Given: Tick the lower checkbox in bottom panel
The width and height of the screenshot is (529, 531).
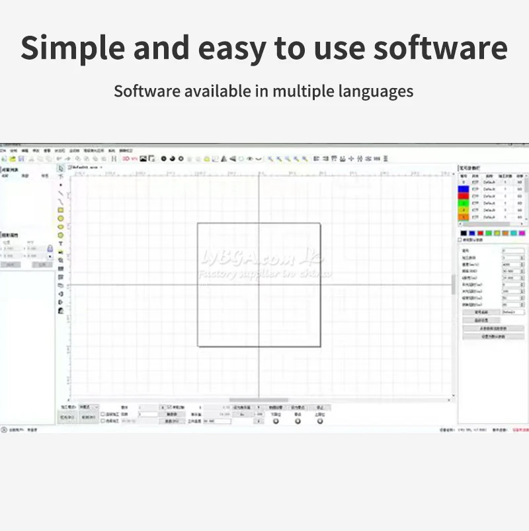Looking at the screenshot, I should coord(103,421).
